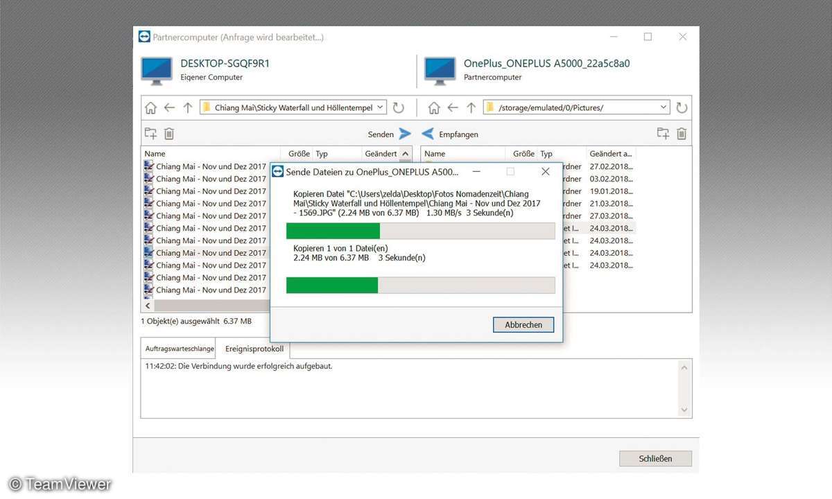Click the current file progress bar

421,231
